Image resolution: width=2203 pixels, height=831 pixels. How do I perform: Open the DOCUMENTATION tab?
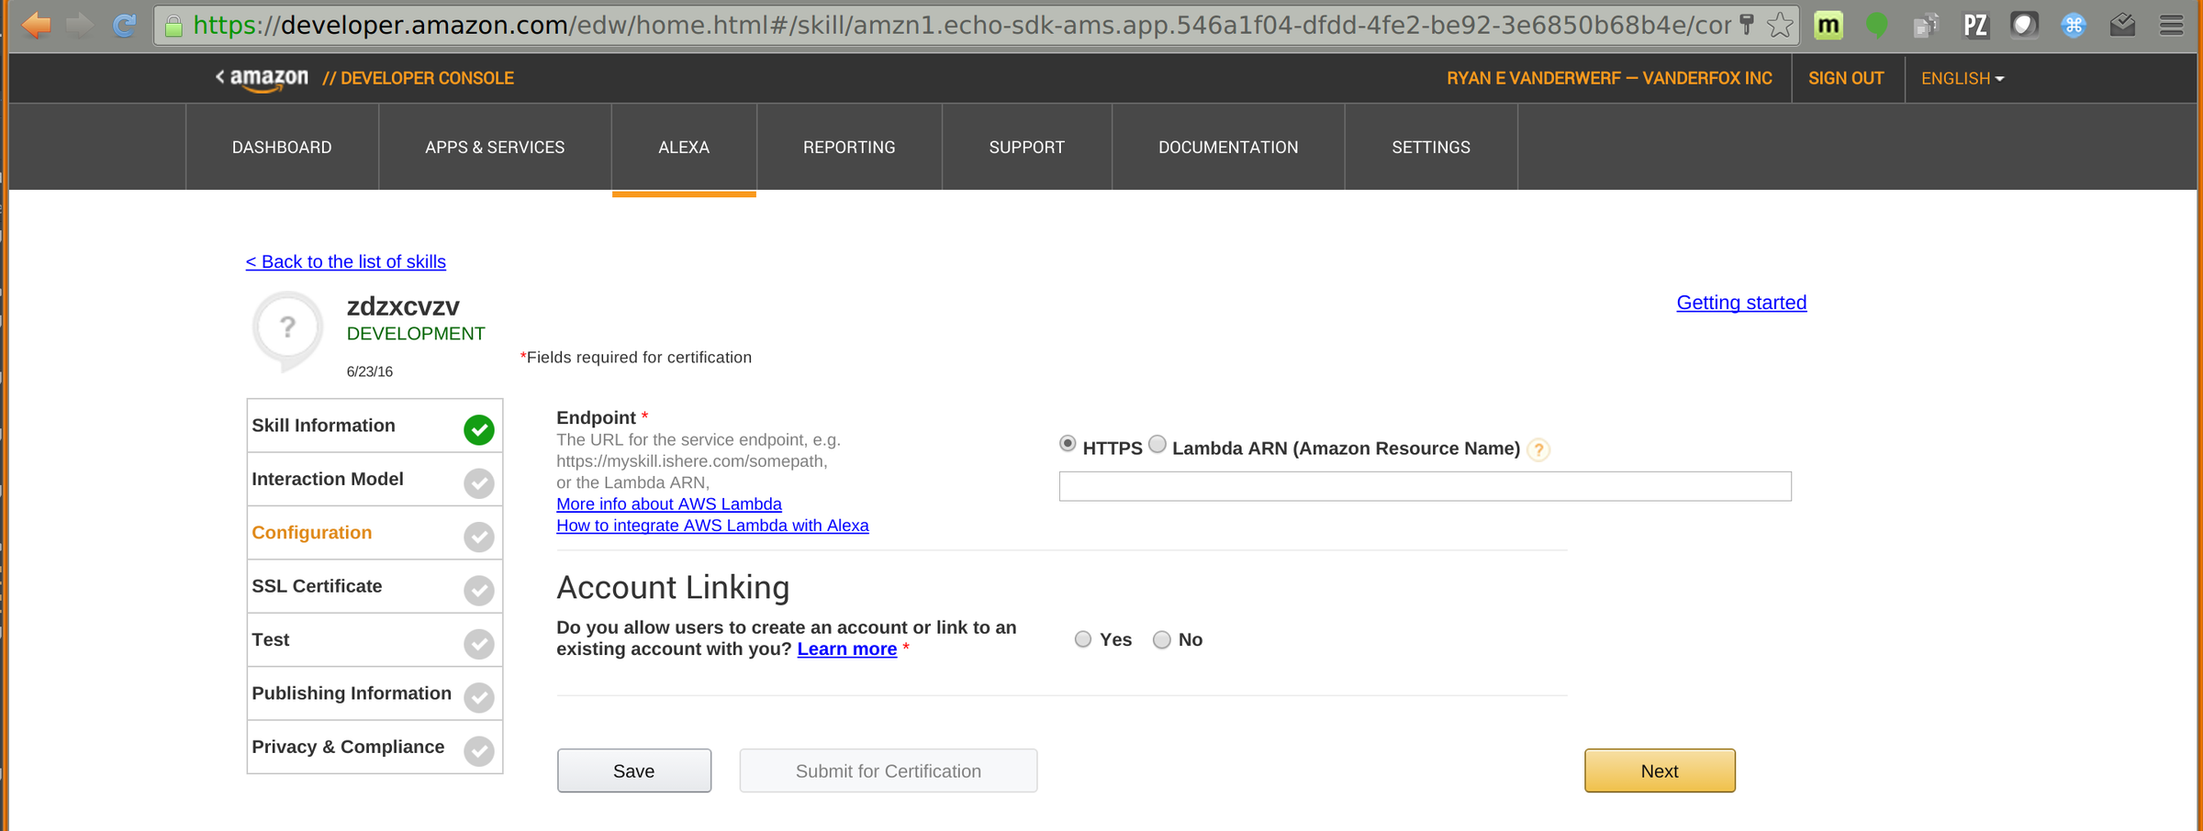click(x=1228, y=147)
